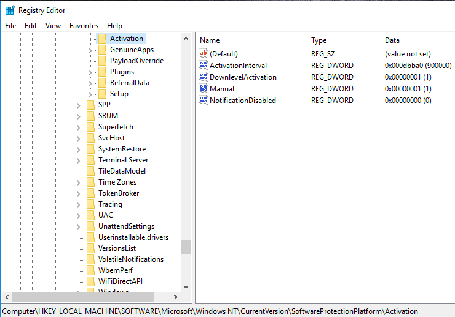Screen dimensions: 455x317
Task: Expand the UAC key
Action: [x=78, y=216]
